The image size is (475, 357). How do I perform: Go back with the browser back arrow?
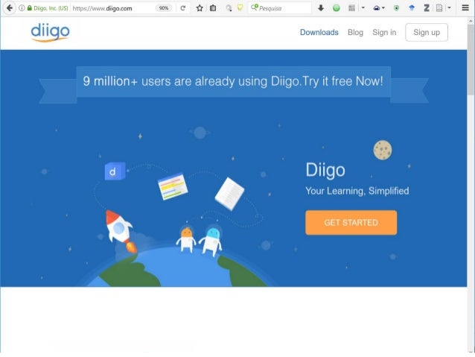point(10,8)
